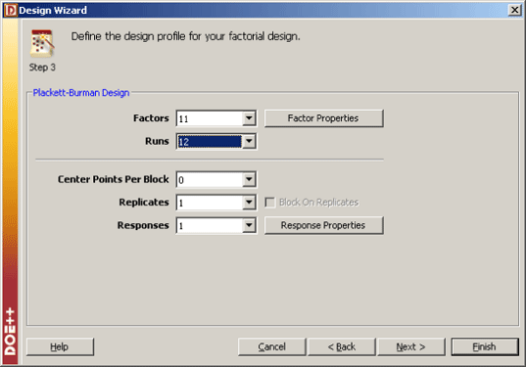Click the Factors label
Screen dimensions: 526x367
point(151,118)
